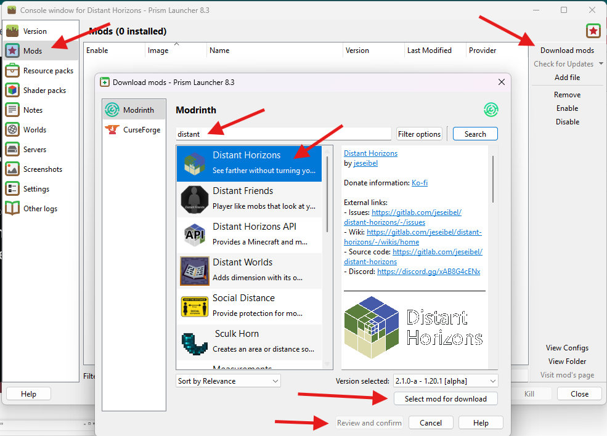607x436 pixels.
Task: Click the Distant Horizons API mod icon
Action: pyautogui.click(x=194, y=235)
